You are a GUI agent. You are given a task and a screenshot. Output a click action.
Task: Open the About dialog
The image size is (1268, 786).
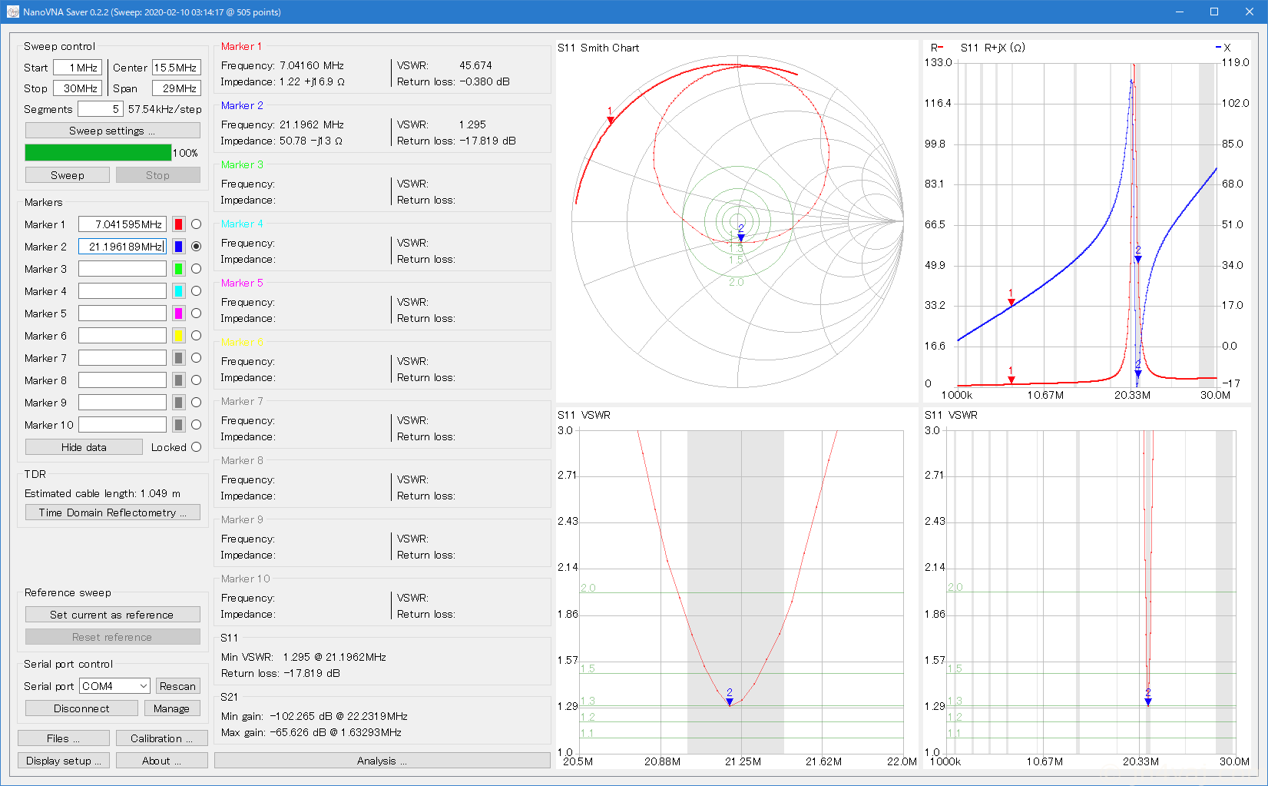(x=161, y=761)
